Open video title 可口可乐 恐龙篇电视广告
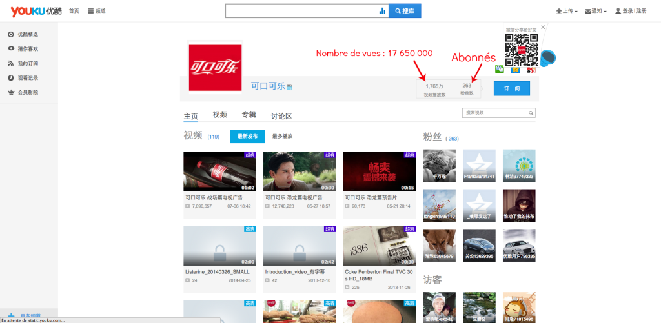Screen dimensions: 661x323 coord(294,197)
